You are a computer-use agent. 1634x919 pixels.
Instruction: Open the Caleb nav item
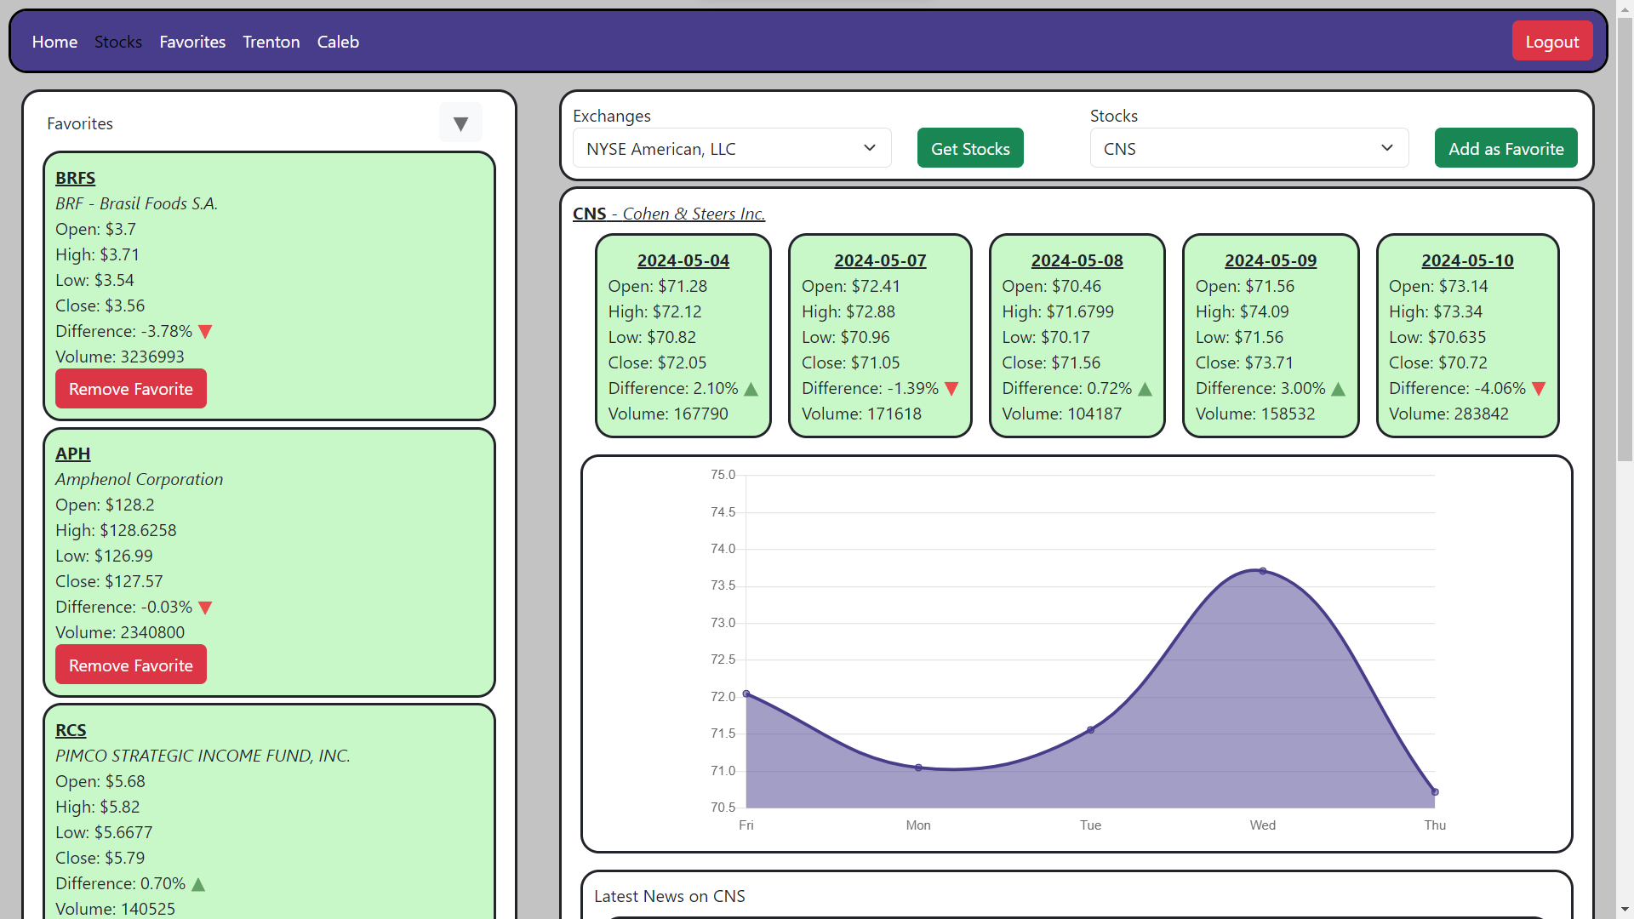(338, 42)
